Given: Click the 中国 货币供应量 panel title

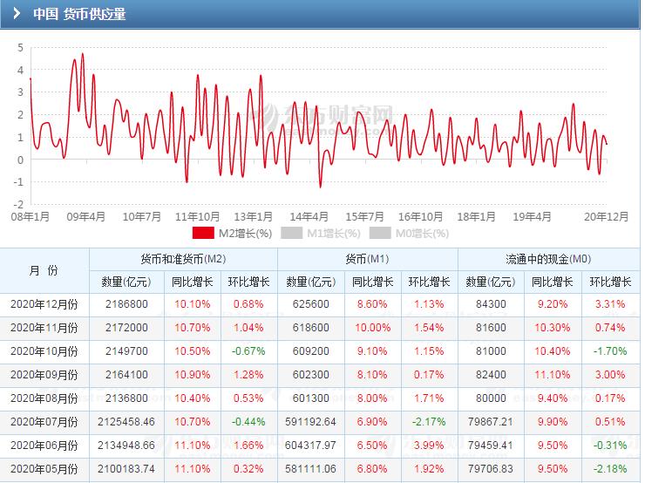Looking at the screenshot, I should (79, 14).
